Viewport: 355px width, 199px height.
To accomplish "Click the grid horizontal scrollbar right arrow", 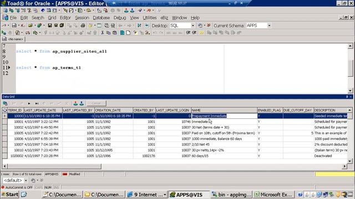I will pyautogui.click(x=344, y=166).
